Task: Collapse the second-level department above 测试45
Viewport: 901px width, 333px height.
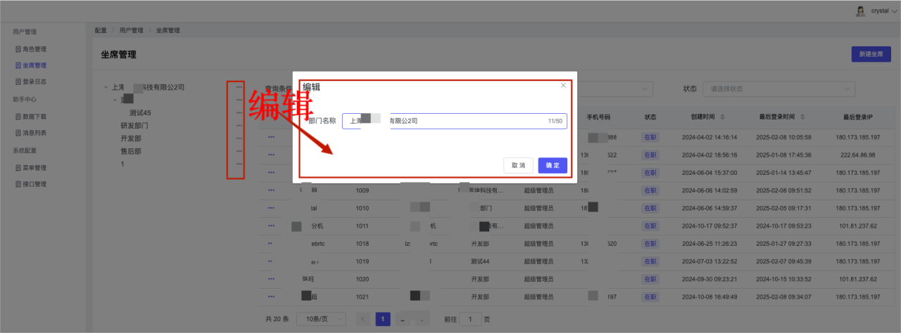Action: 115,100
